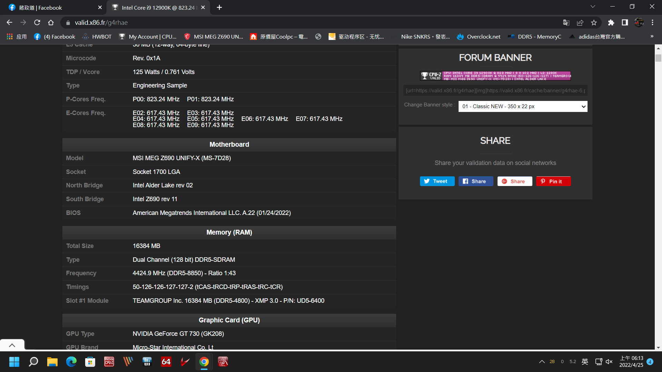Open the DDR5 - MemoryC bookmark
662x372 pixels.
pos(534,37)
